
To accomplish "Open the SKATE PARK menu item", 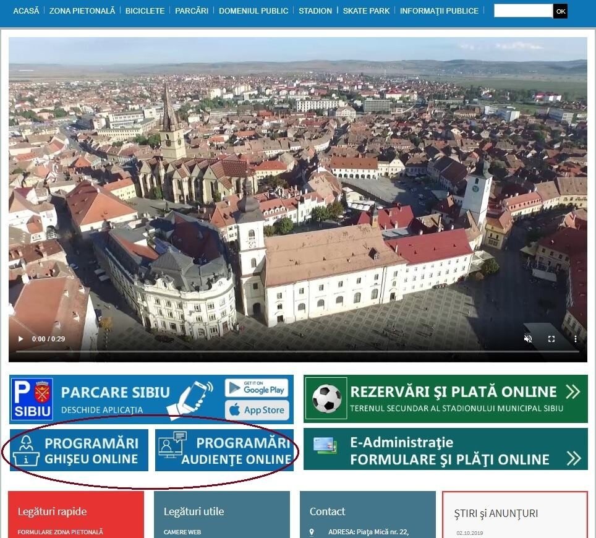I will point(366,11).
